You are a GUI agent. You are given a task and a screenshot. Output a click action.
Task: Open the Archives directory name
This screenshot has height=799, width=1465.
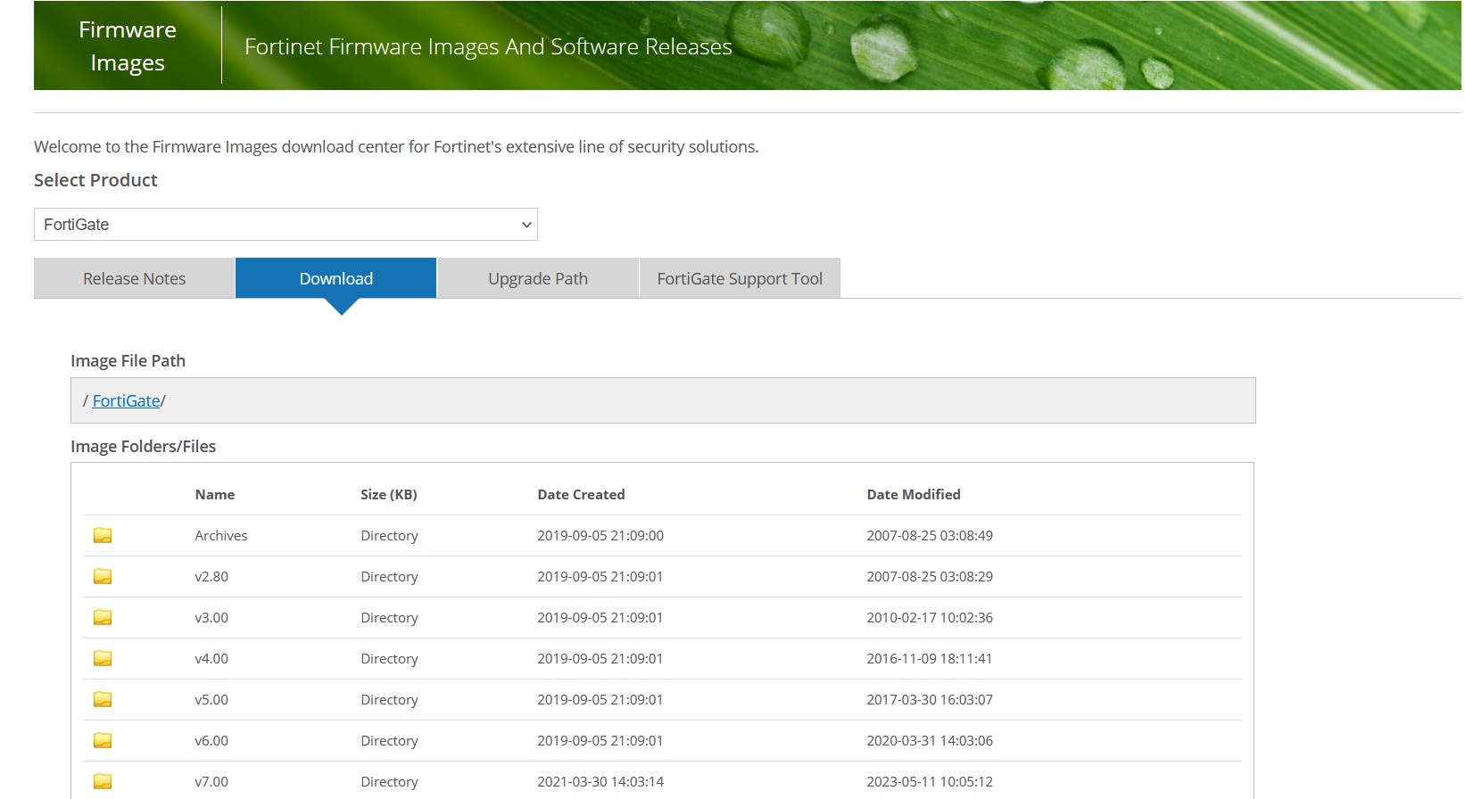pos(221,536)
